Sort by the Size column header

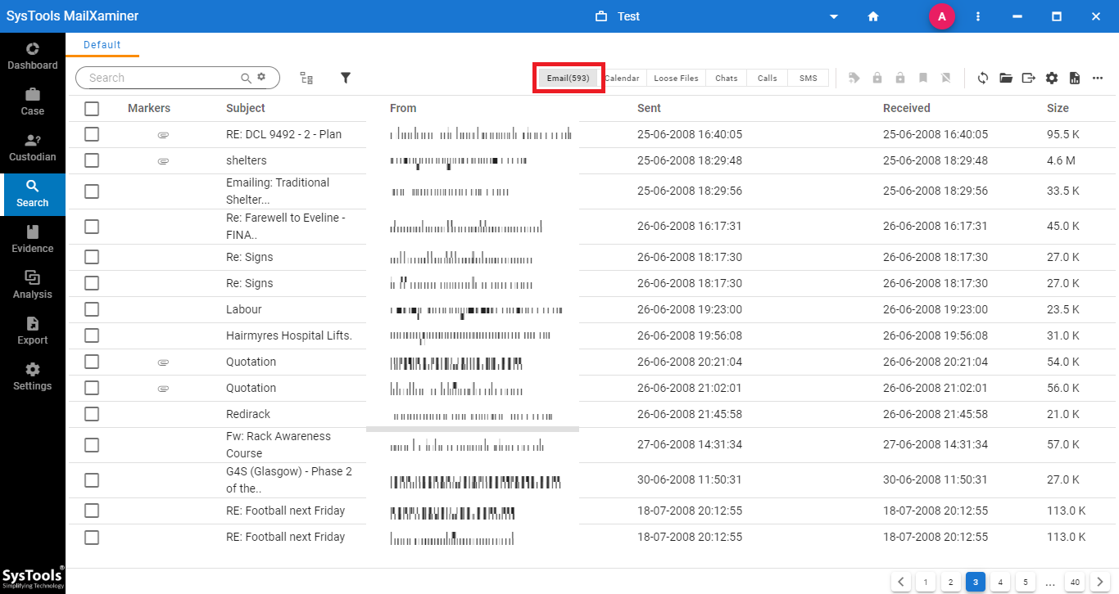click(1058, 108)
